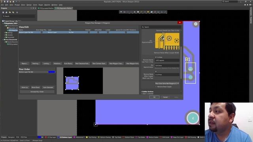Toggle Shelved checkbox for Bottom Layer-No Net
The width and height of the screenshot is (253, 142).
pos(89,32)
